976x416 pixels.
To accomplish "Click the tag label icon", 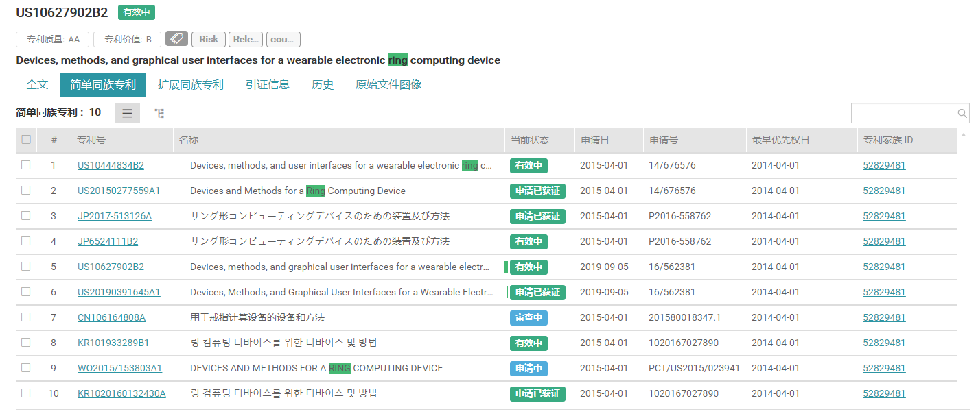I will (176, 39).
